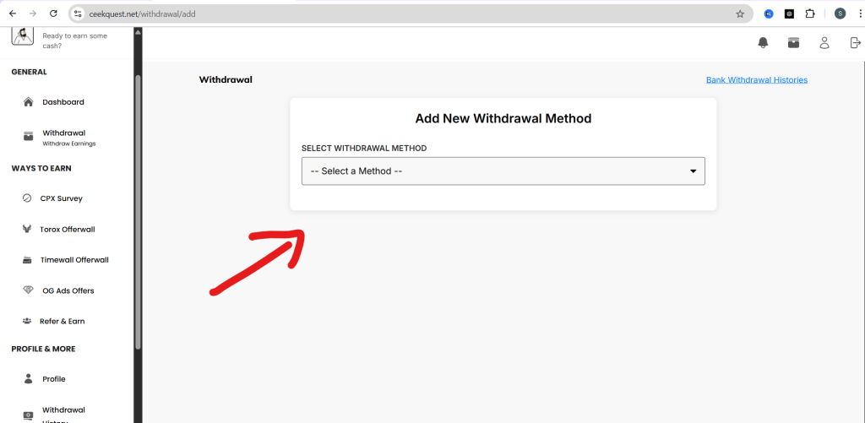Click the logout icon in header

(x=855, y=43)
